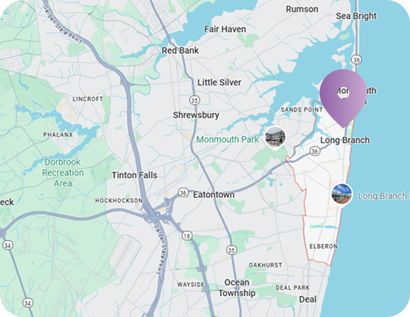The width and height of the screenshot is (410, 317).
Task: Open the Monmouth Park photo thumbnail
Action: click(x=275, y=138)
